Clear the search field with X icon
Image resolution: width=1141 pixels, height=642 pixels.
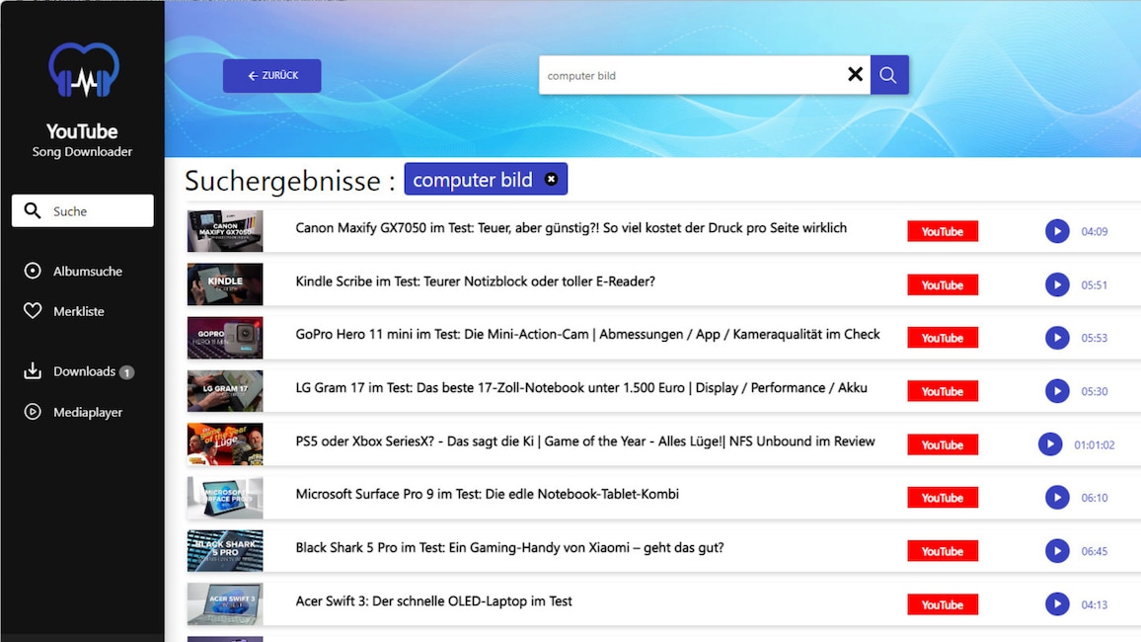coord(855,75)
